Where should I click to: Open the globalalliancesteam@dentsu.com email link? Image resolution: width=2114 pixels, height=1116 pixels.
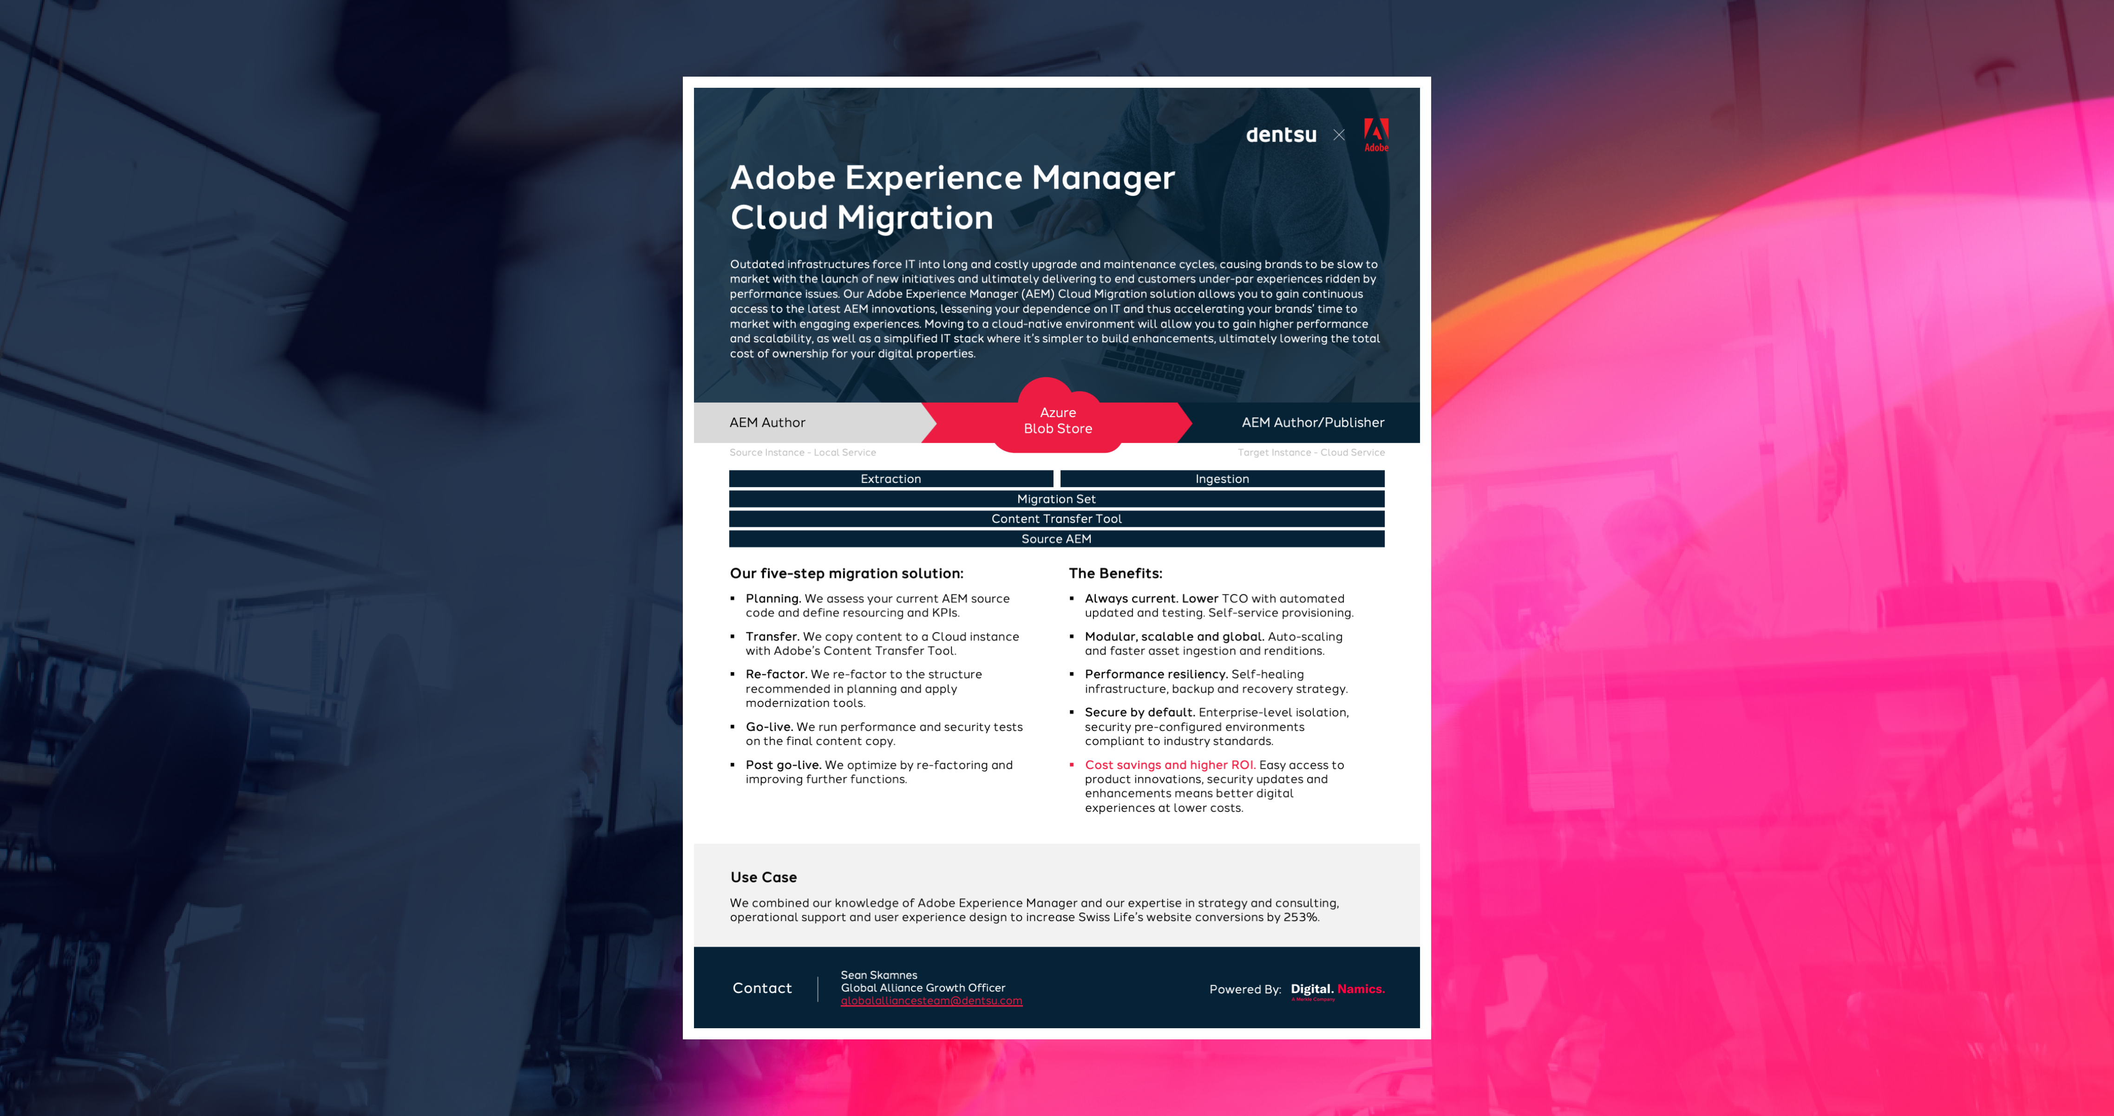click(x=930, y=1001)
